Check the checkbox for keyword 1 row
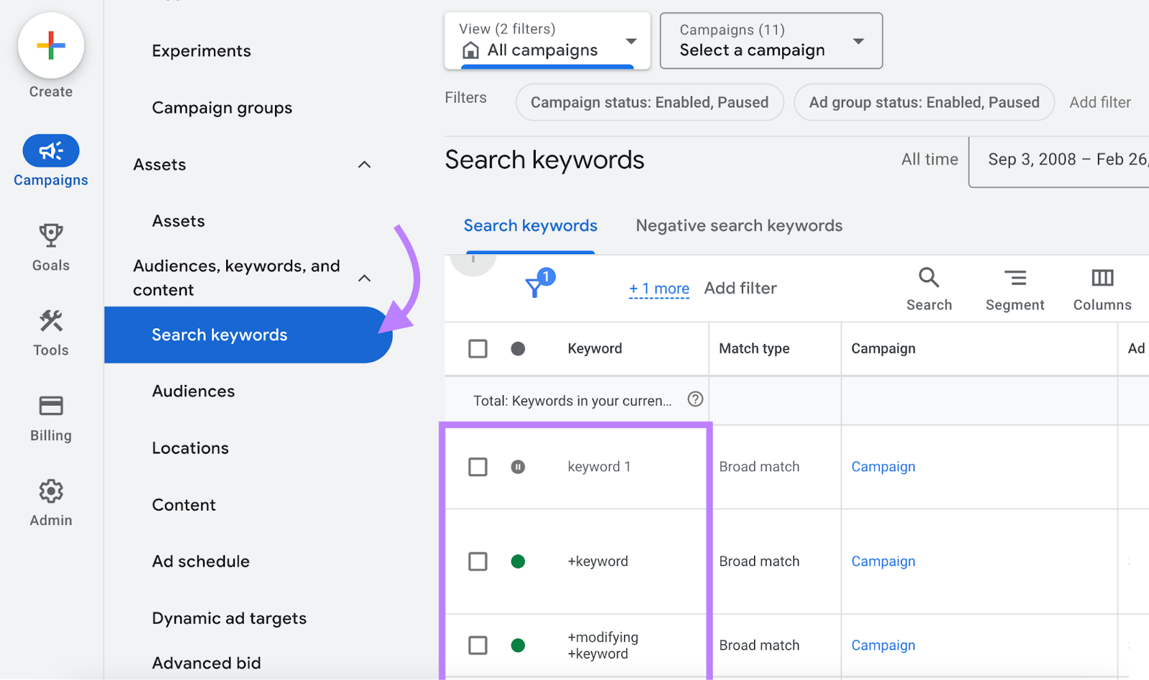 478,466
